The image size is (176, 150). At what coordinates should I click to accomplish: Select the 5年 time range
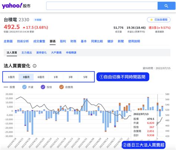point(85,77)
